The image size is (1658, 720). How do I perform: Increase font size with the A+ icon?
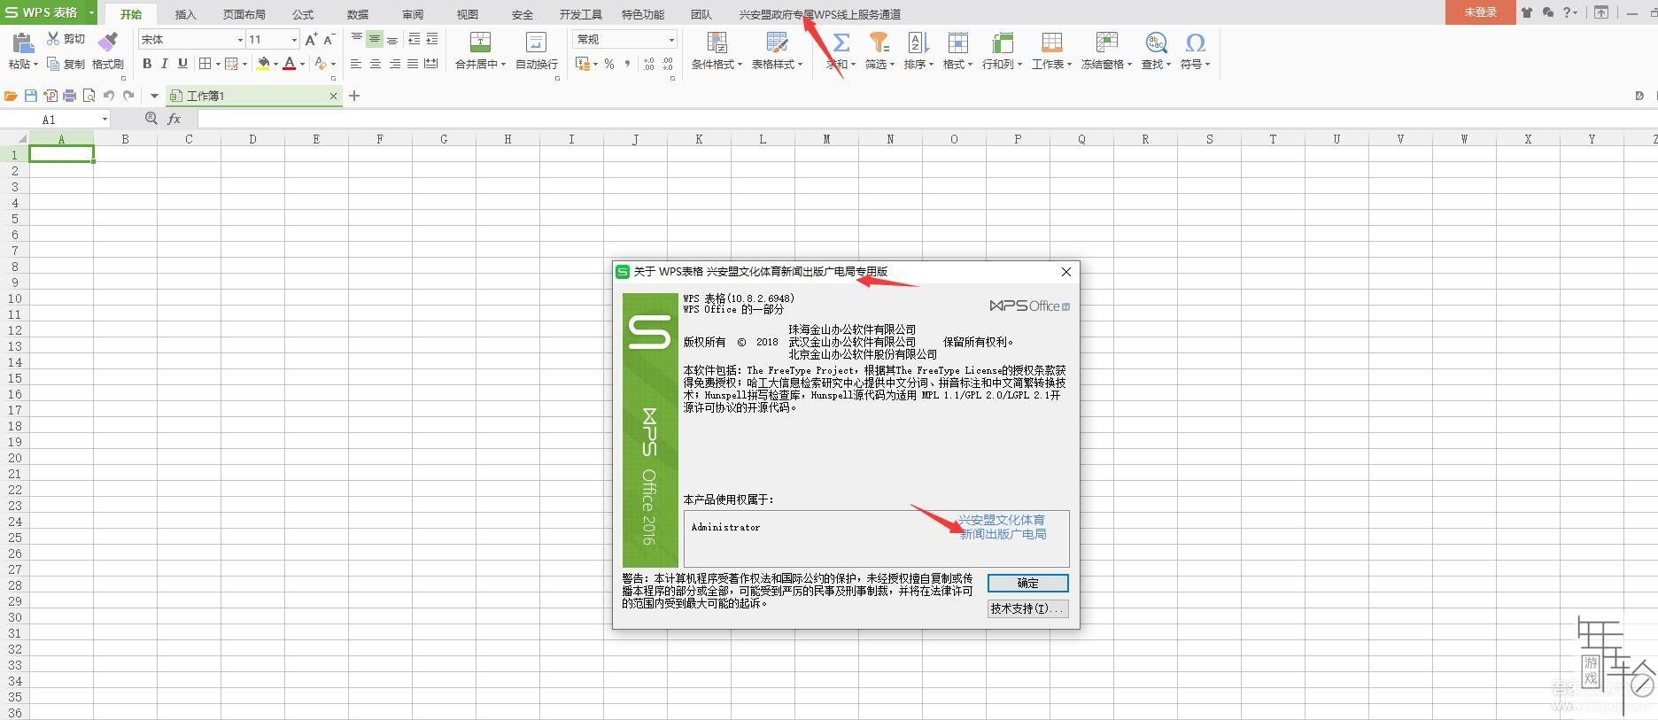pos(311,39)
